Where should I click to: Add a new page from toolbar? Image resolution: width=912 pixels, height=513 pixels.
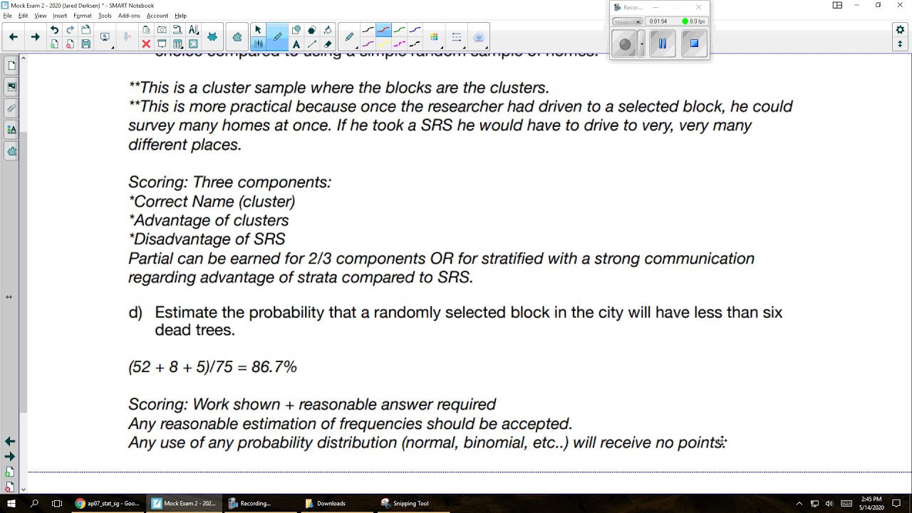tap(54, 44)
